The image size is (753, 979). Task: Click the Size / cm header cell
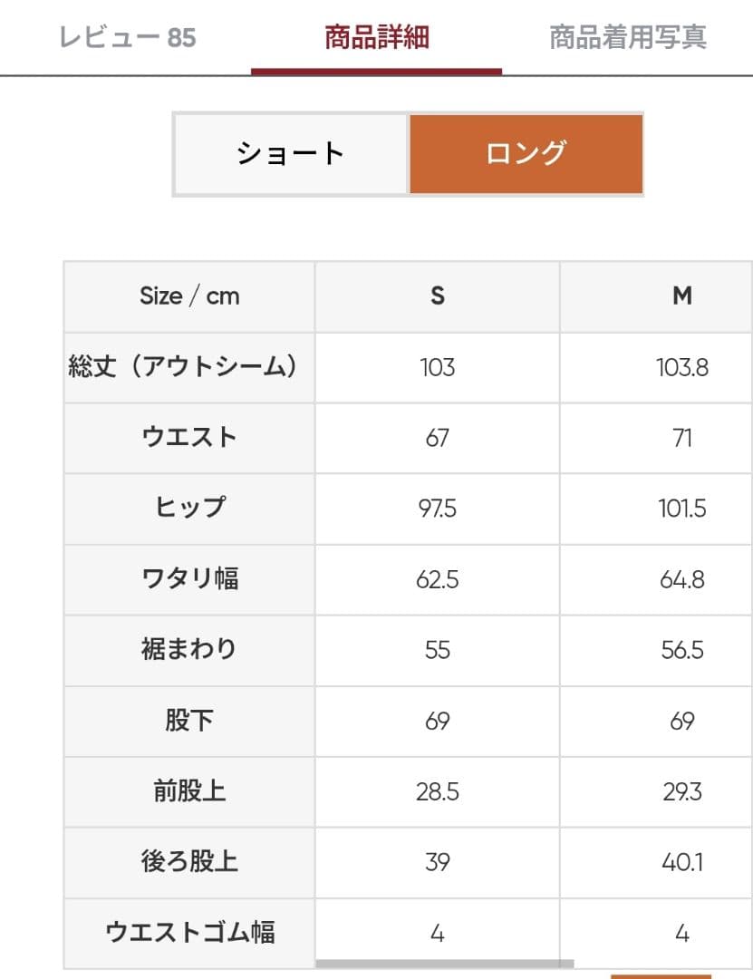tap(189, 296)
